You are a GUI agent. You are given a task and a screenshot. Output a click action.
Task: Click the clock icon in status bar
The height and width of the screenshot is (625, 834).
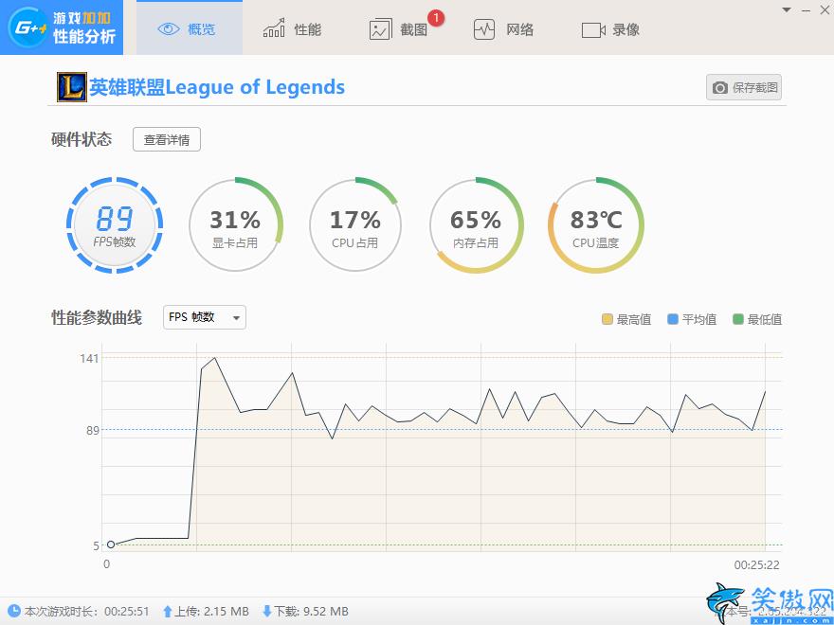(x=14, y=611)
